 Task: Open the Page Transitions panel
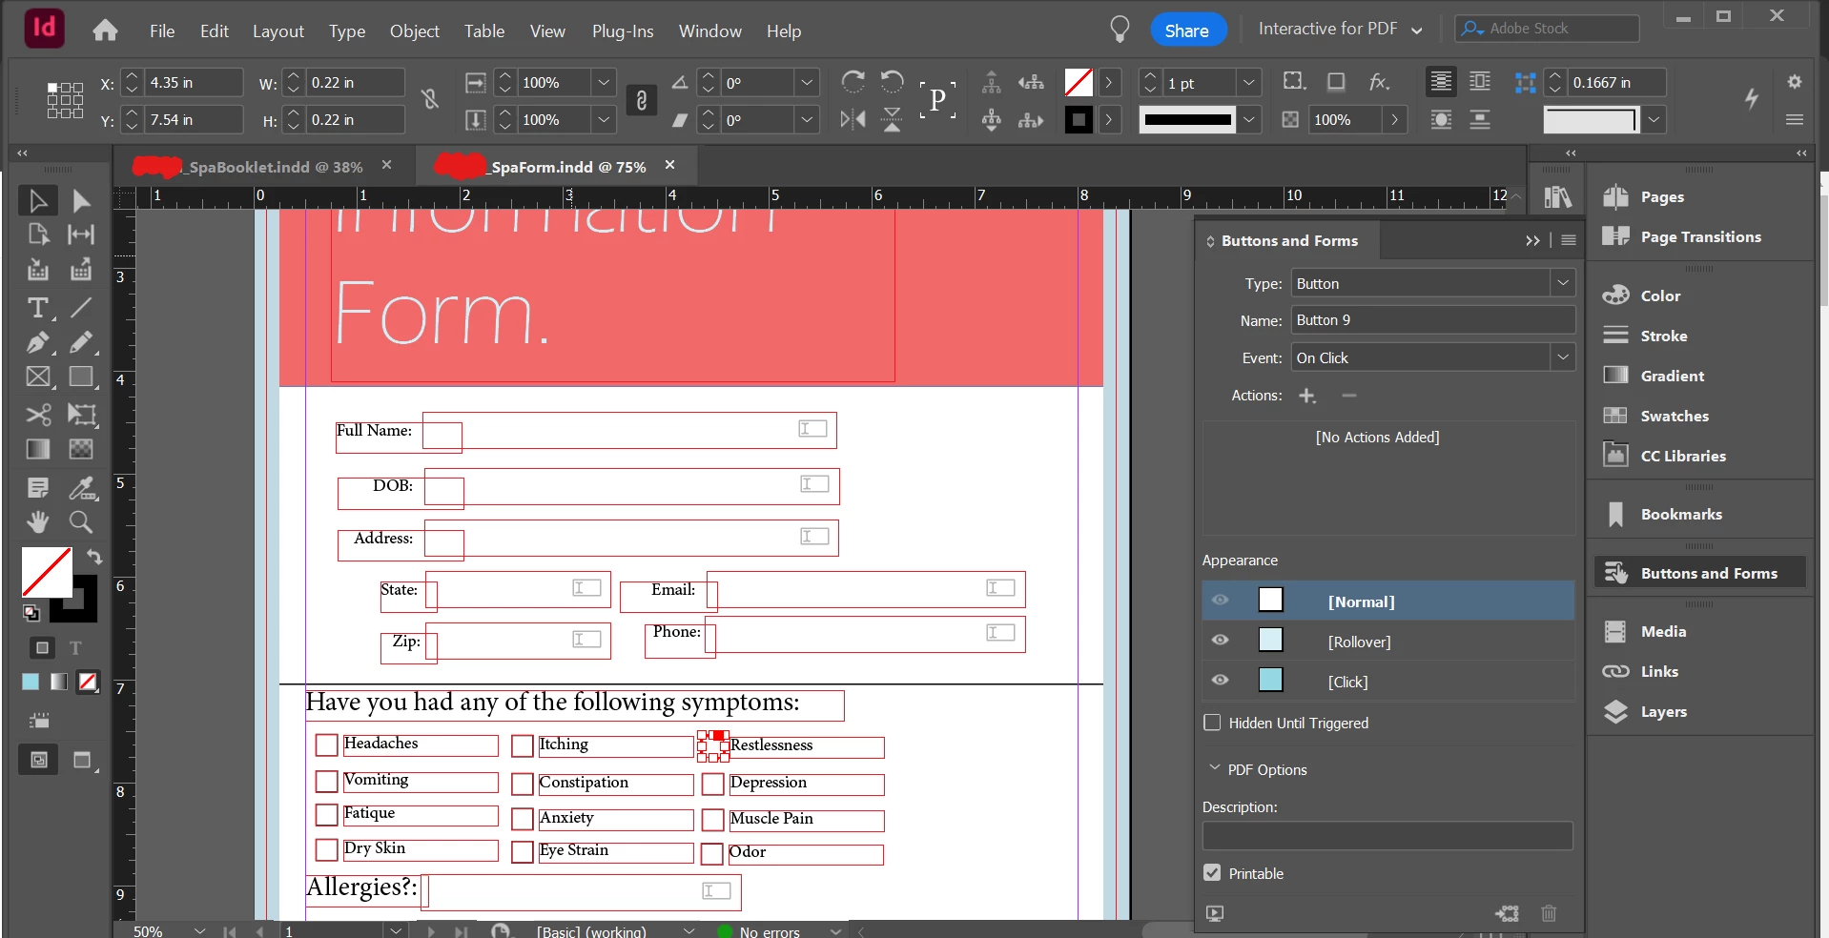[1701, 236]
